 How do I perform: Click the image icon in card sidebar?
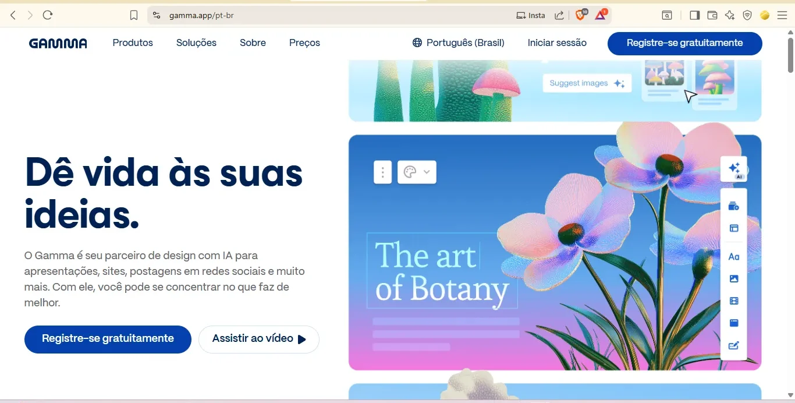click(x=734, y=279)
